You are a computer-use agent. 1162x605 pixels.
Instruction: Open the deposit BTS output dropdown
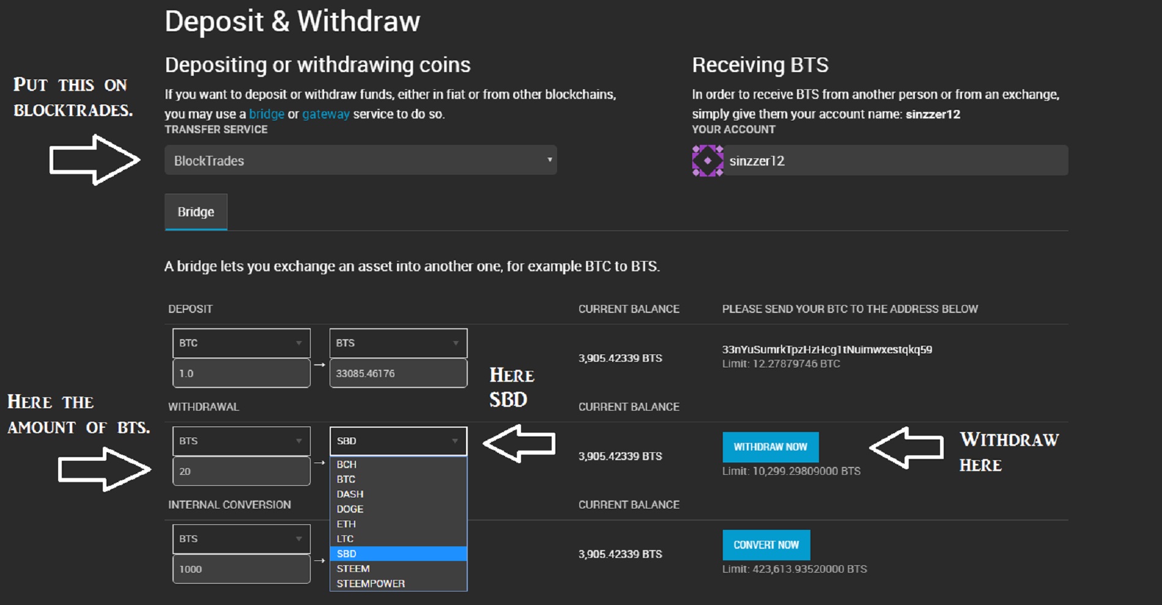tap(398, 343)
